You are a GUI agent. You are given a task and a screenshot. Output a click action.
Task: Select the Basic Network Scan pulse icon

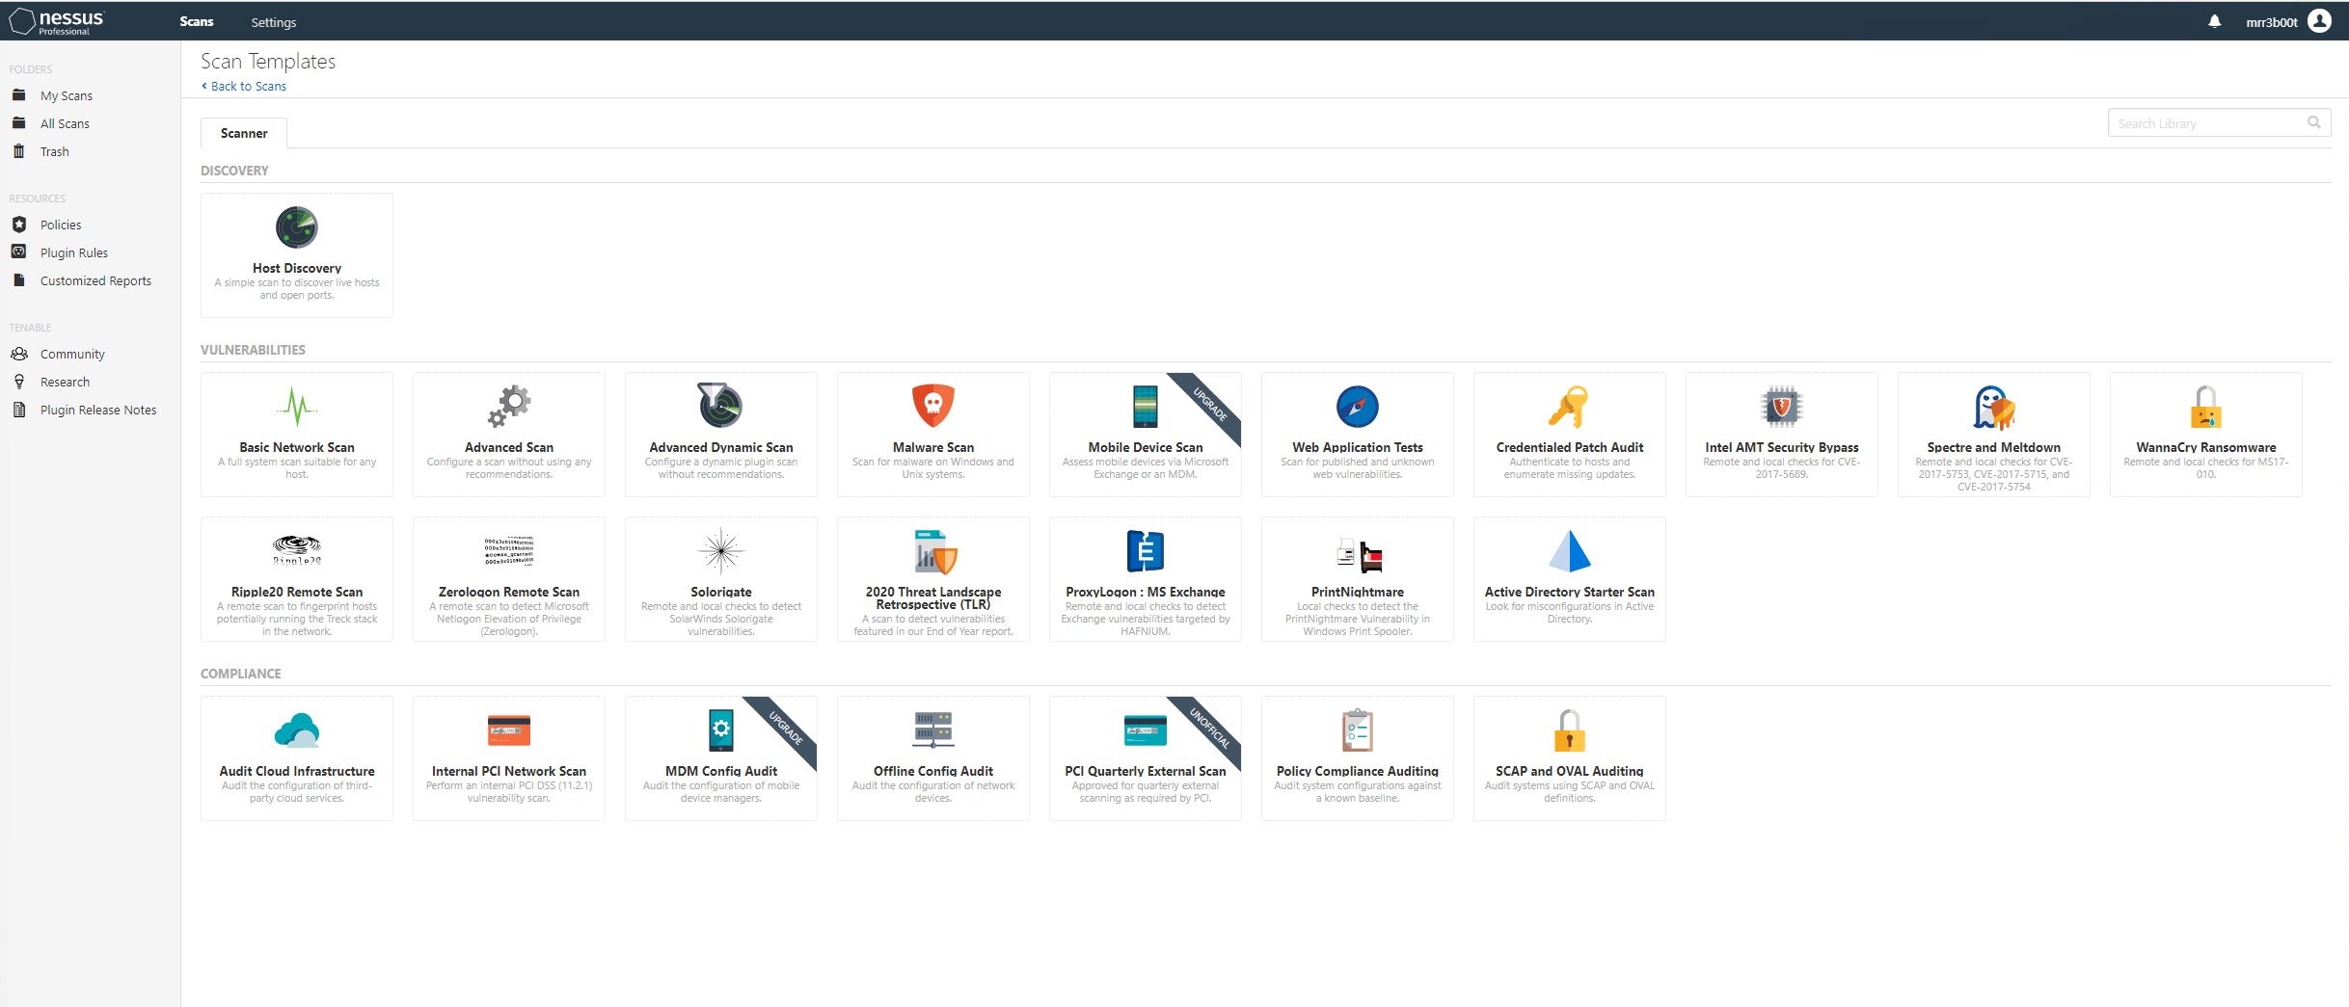click(x=297, y=407)
